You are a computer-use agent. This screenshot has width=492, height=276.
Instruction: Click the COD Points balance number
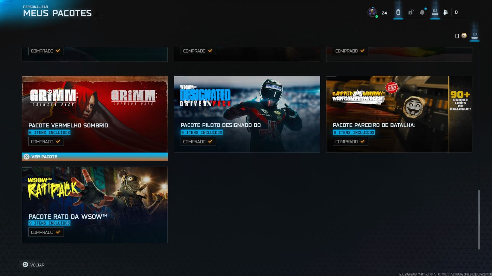coord(457,36)
